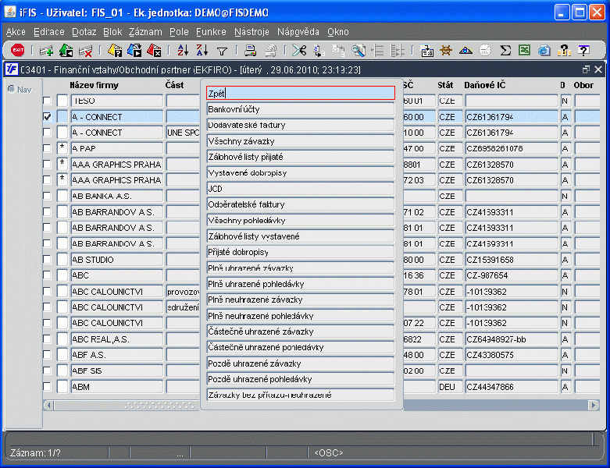
Task: Open the Editace menu
Action: [49, 32]
